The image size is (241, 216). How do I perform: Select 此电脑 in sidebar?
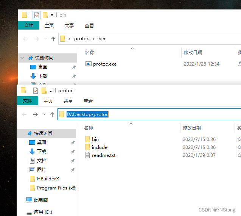41,200
